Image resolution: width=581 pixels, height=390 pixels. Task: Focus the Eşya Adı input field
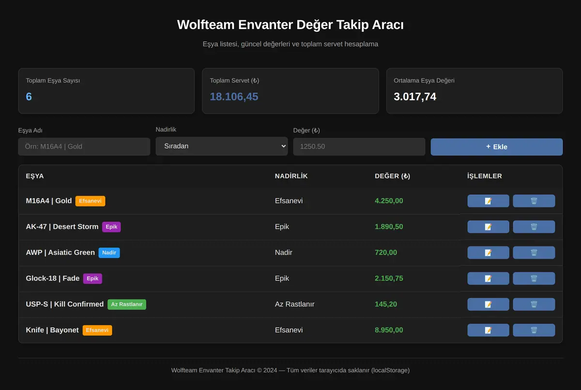pos(84,147)
